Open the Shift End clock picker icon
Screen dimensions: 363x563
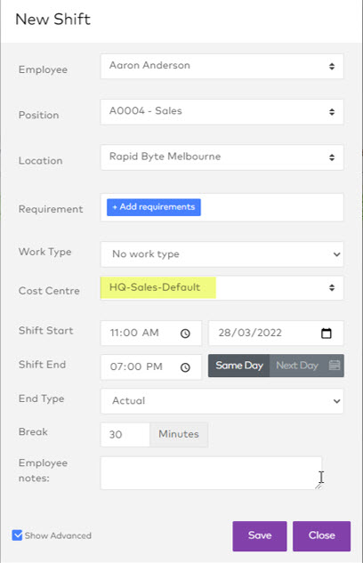pos(185,367)
